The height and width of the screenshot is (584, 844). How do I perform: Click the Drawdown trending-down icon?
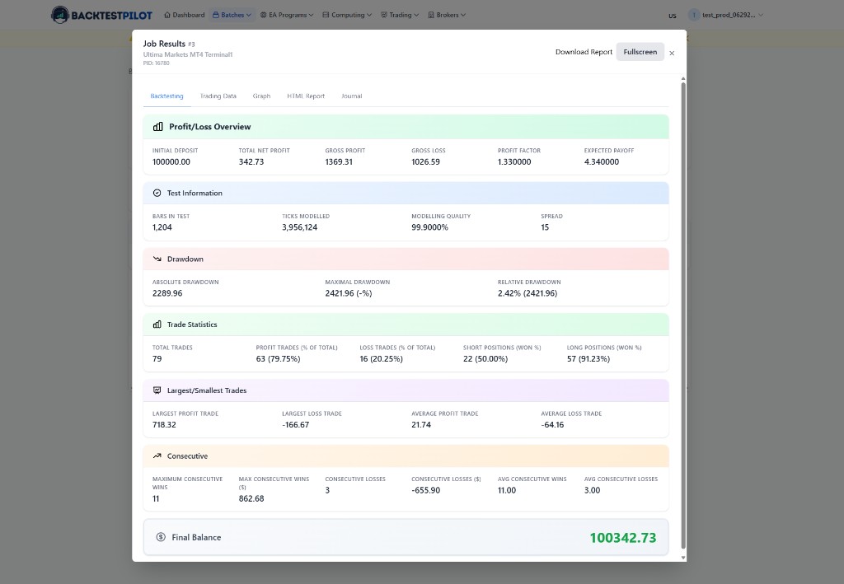pos(157,259)
